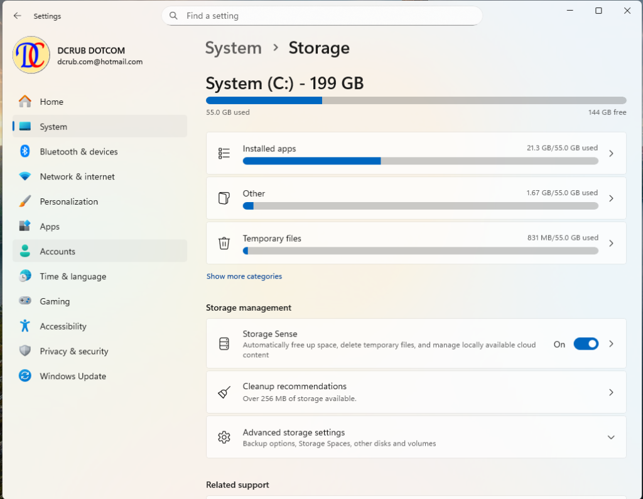Click the Other category usage bar
Image resolution: width=643 pixels, height=499 pixels.
(x=420, y=206)
